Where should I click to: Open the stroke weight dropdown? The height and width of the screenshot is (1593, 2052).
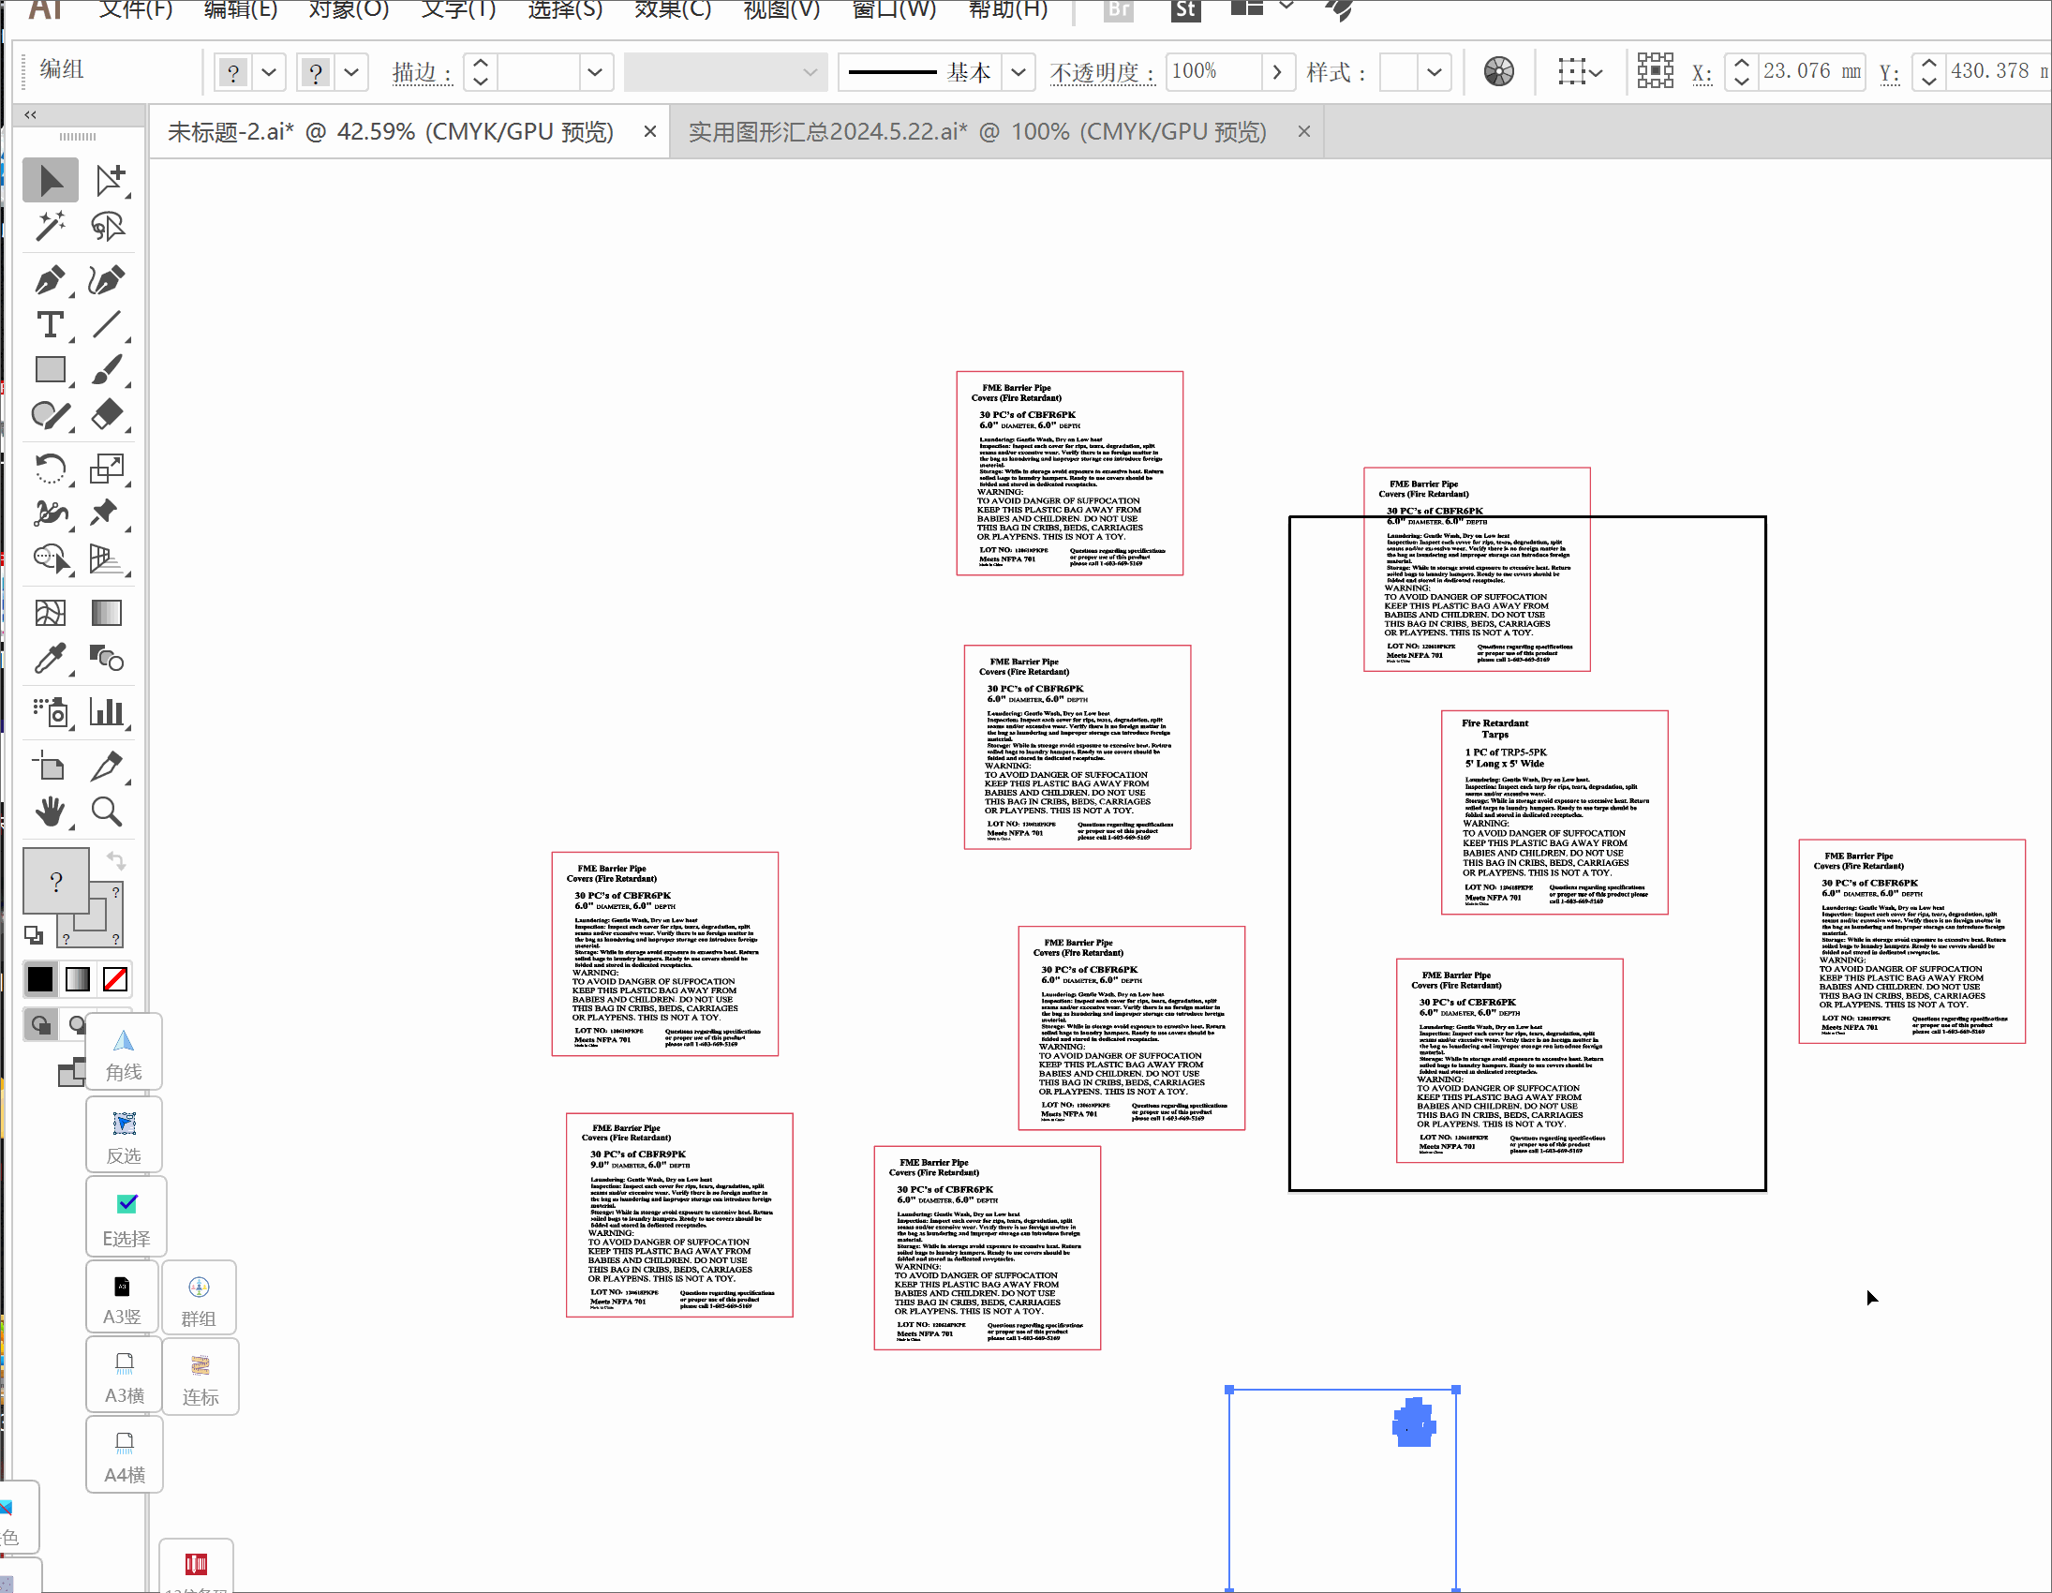click(x=595, y=71)
